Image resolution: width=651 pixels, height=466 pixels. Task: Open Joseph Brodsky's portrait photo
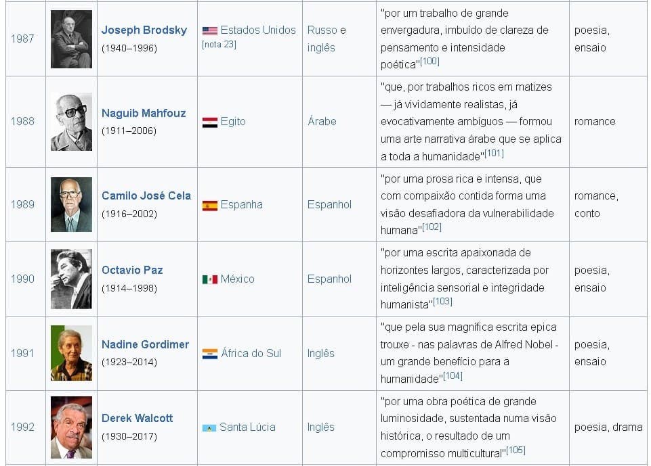[71, 39]
